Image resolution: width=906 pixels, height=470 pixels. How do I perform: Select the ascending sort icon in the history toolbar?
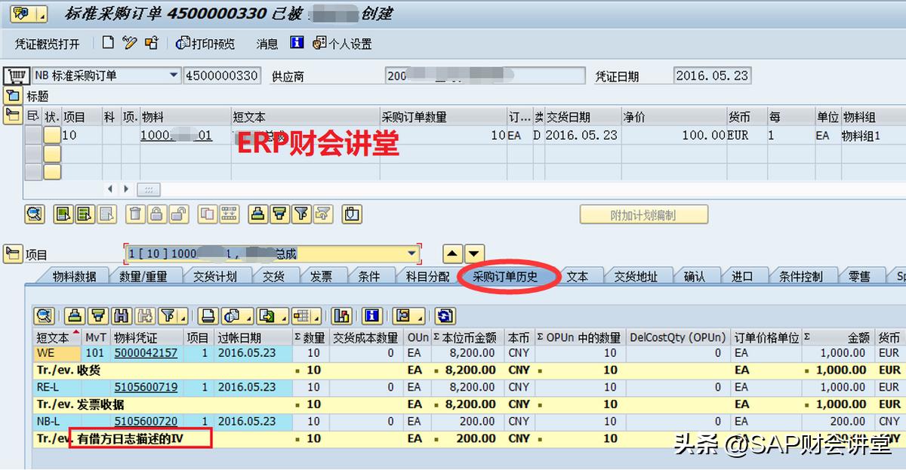(x=75, y=315)
